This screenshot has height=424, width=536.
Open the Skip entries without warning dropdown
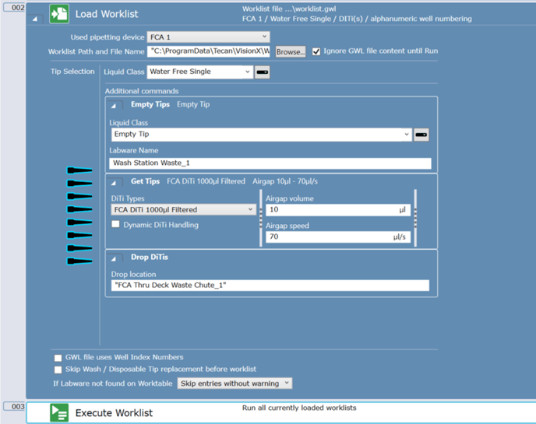[235, 384]
